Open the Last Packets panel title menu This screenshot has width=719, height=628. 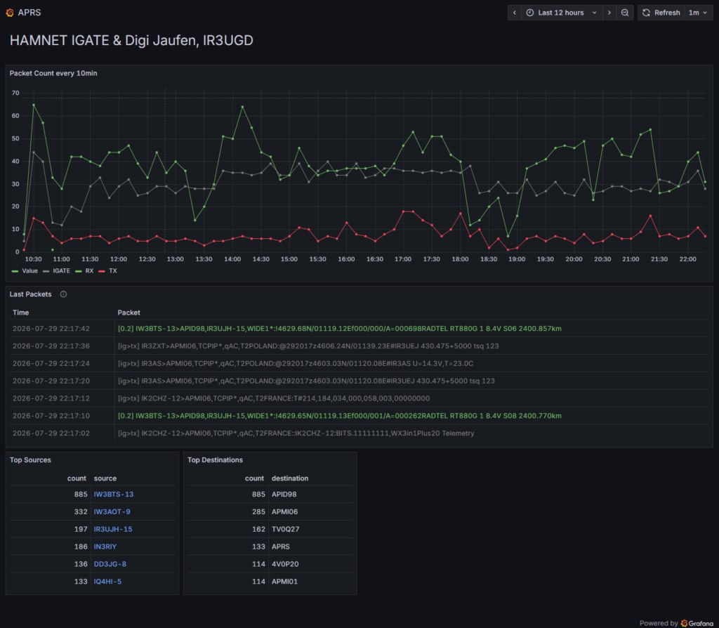31,294
